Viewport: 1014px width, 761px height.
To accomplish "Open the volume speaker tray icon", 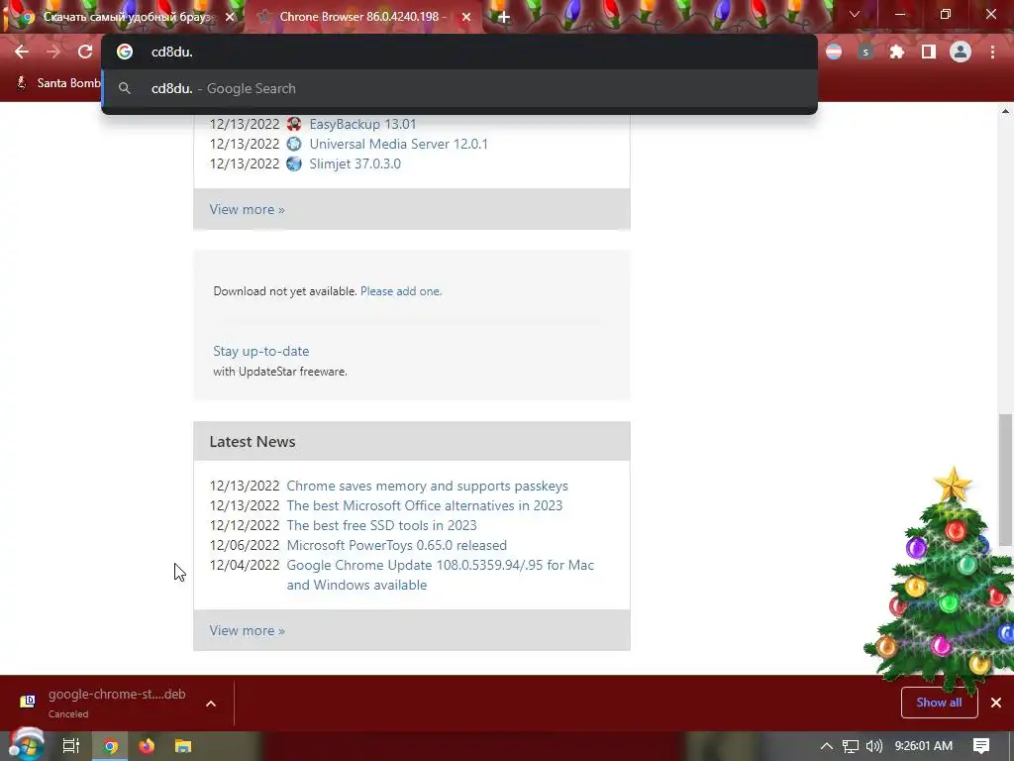I will [x=873, y=746].
